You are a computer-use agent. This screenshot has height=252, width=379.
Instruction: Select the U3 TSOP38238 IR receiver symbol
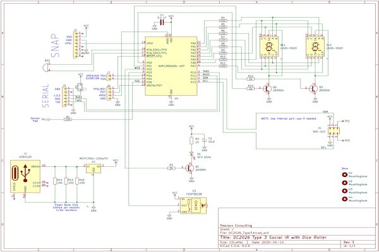coord(193,206)
